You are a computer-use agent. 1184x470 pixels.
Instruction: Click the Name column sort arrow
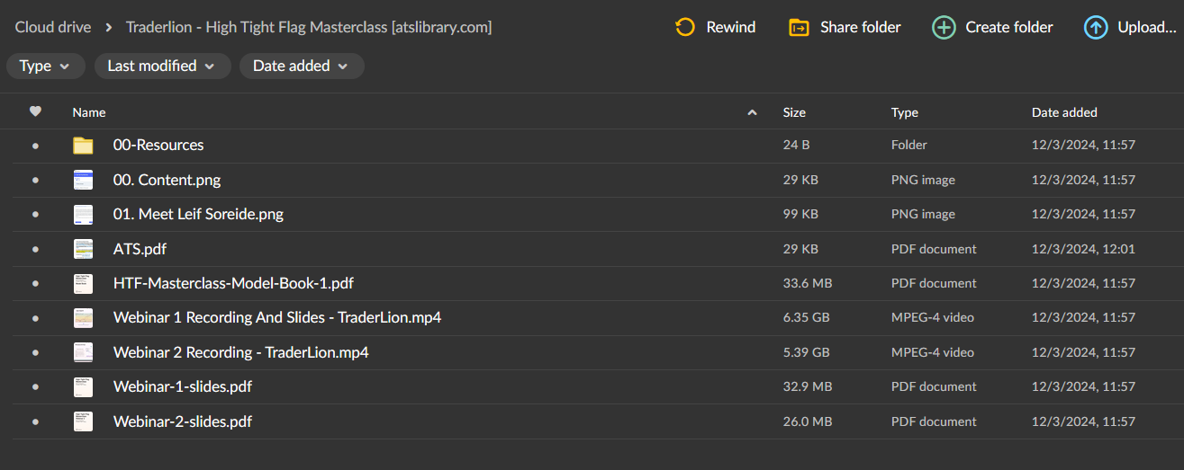tap(752, 112)
